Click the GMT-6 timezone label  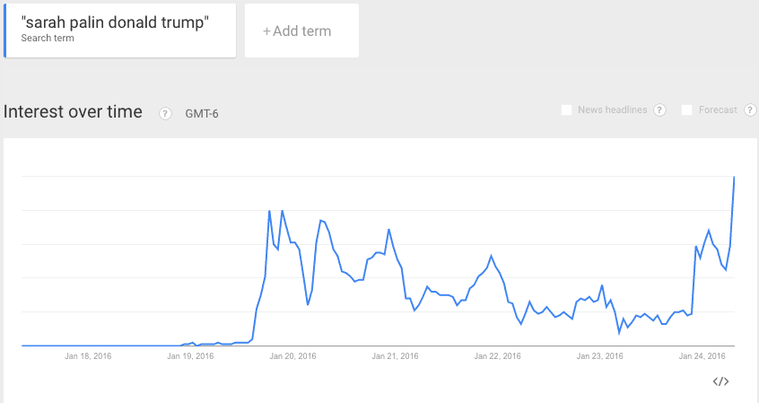[x=202, y=114]
